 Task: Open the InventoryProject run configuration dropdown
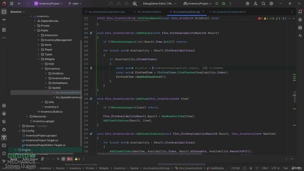[x=198, y=3]
